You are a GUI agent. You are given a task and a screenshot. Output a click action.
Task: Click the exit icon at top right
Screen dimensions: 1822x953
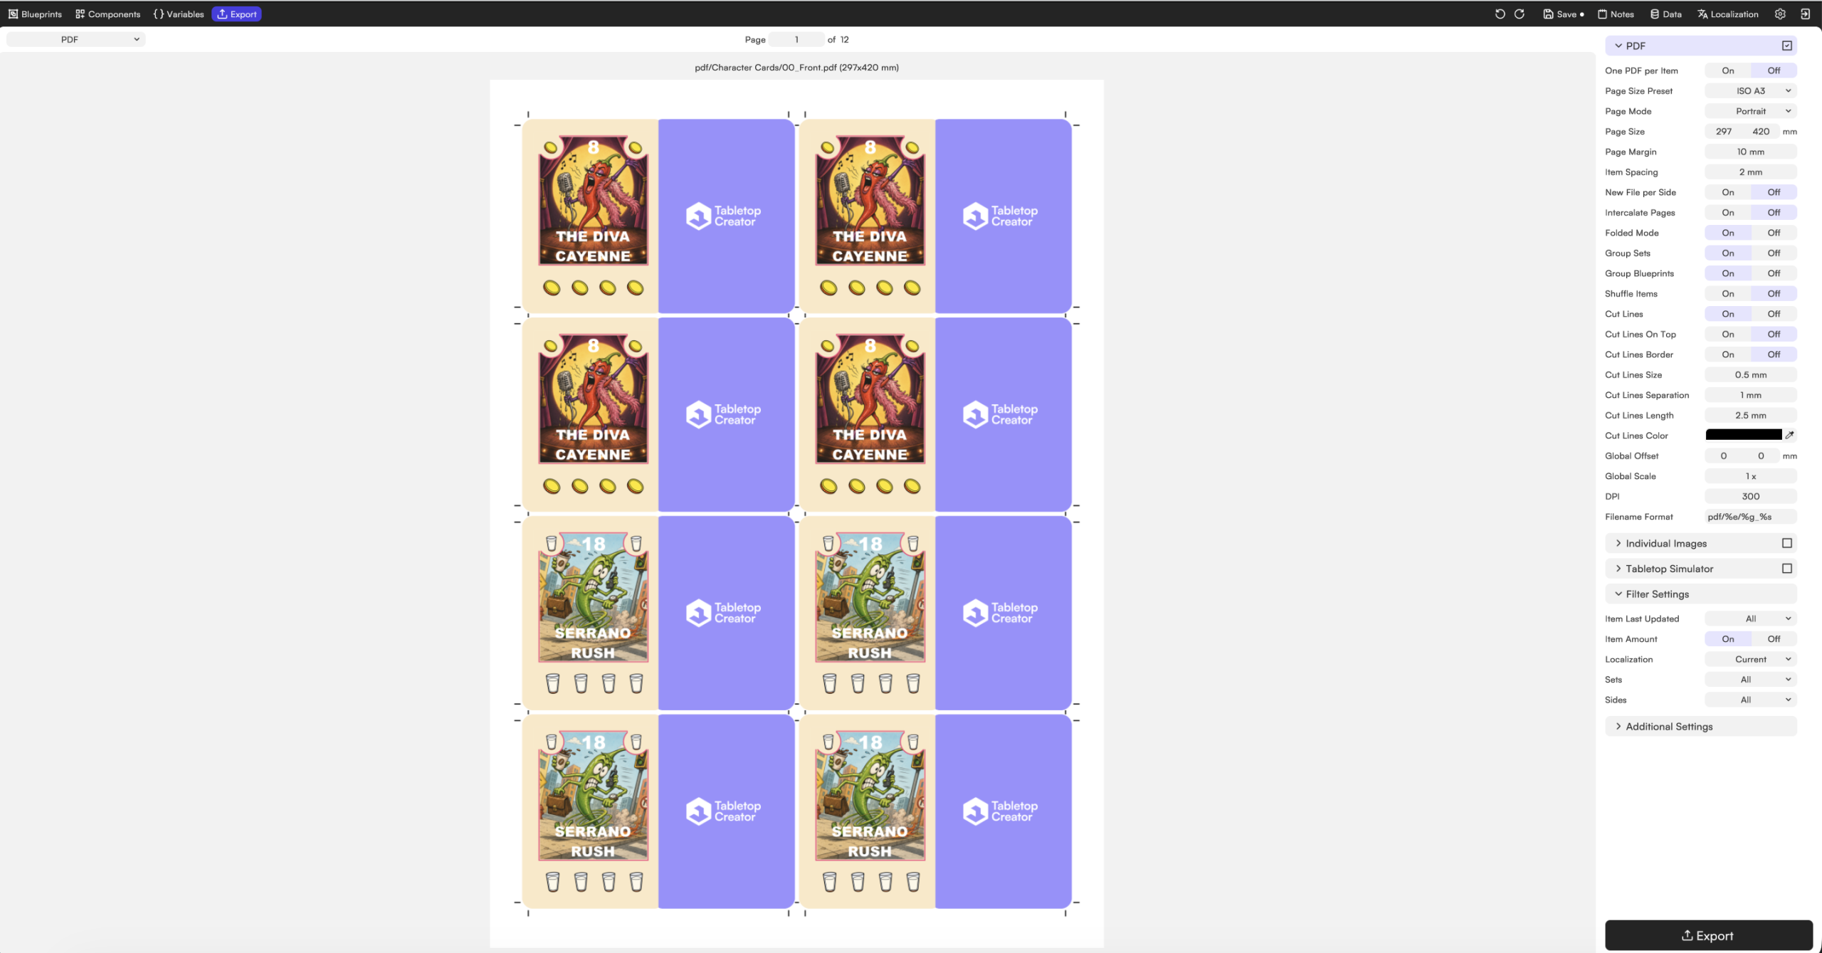(1805, 14)
